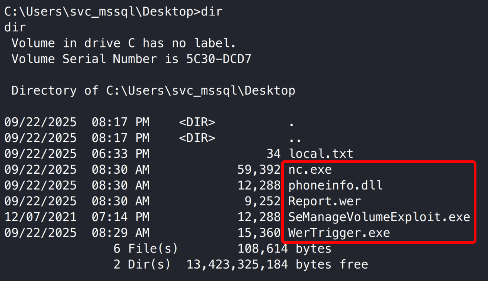Click the double-dot parent directory entry
Screen dimensions: 488x281
tap(295, 138)
